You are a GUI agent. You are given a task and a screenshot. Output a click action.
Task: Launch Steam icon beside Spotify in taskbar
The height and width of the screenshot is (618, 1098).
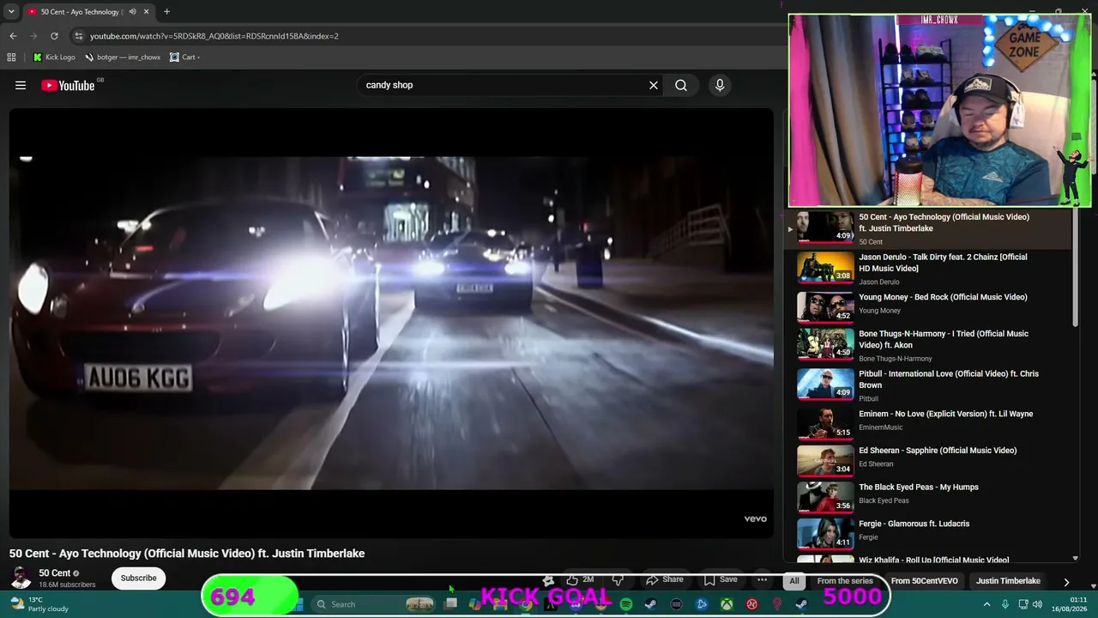point(651,604)
